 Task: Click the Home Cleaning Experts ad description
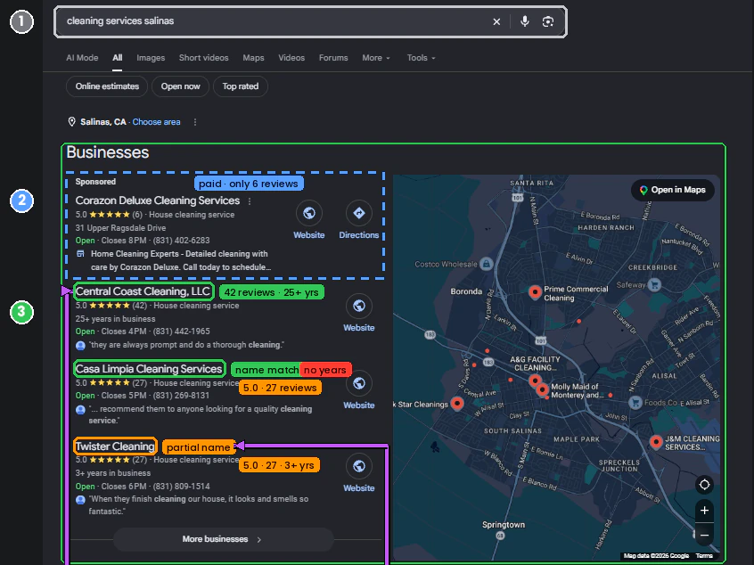[x=181, y=260]
